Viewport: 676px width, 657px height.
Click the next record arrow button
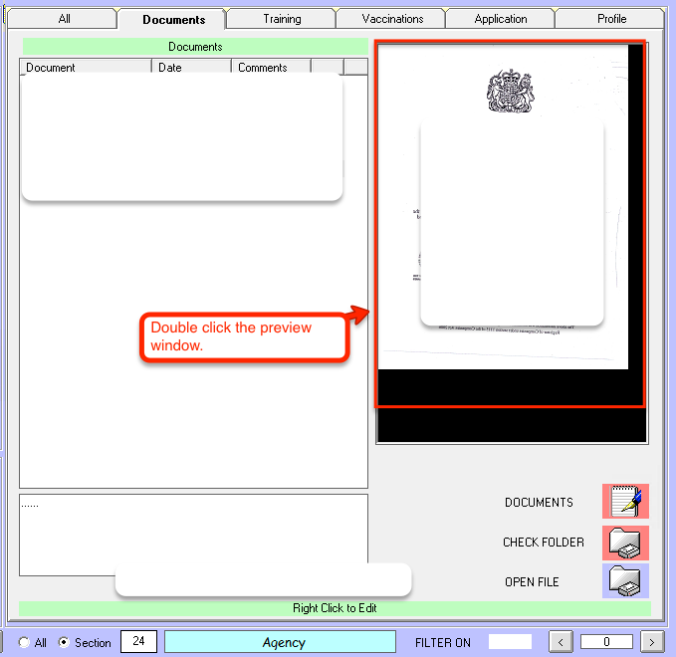pyautogui.click(x=652, y=642)
